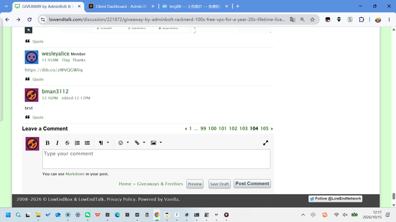Open the ibb.co image link
The height and width of the screenshot is (222, 396).
coord(54,70)
